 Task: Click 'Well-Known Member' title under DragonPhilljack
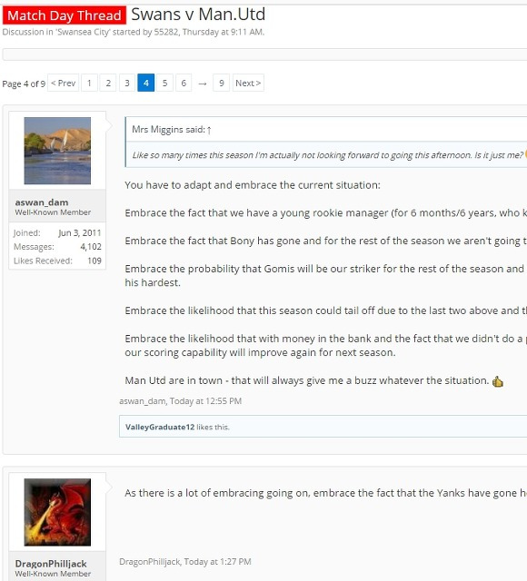[53, 574]
